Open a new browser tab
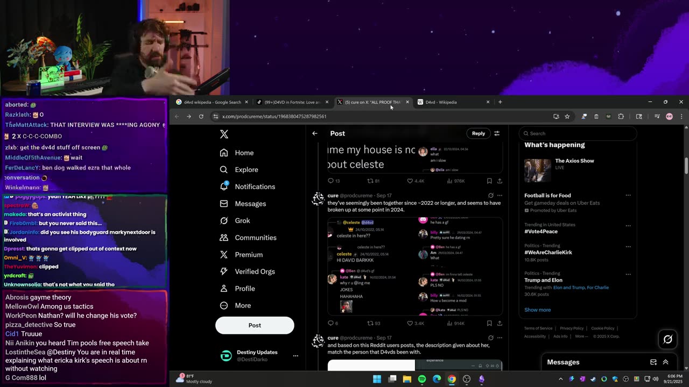The image size is (689, 387). coord(500,102)
